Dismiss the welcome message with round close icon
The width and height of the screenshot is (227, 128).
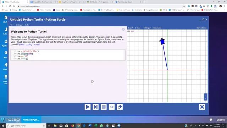pos(123,29)
